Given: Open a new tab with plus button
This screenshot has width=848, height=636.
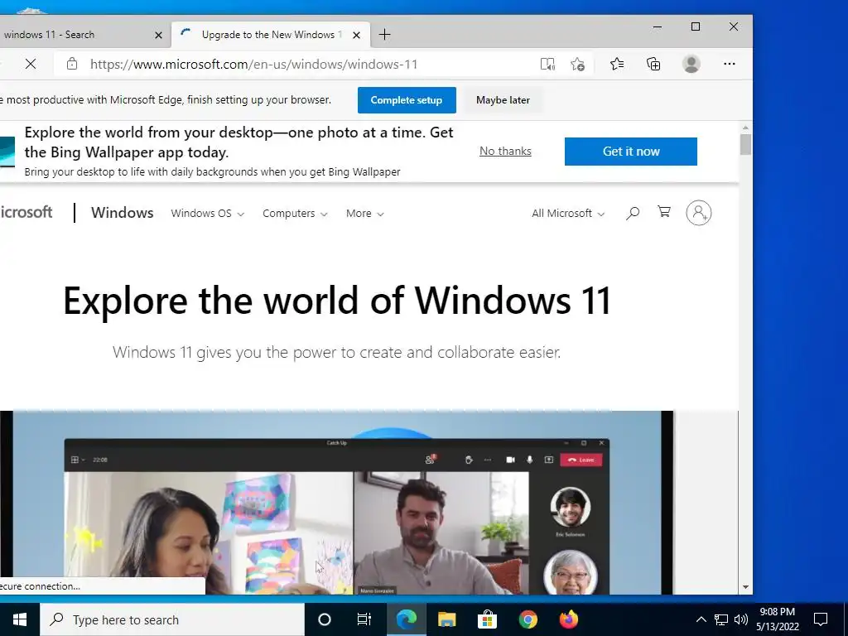Looking at the screenshot, I should point(384,35).
